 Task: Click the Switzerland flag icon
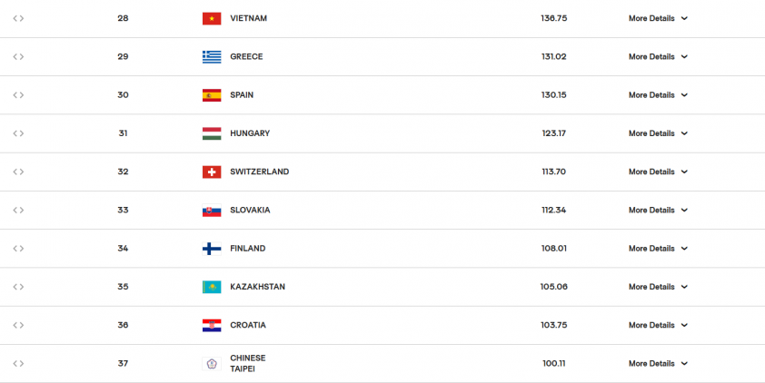tap(211, 172)
